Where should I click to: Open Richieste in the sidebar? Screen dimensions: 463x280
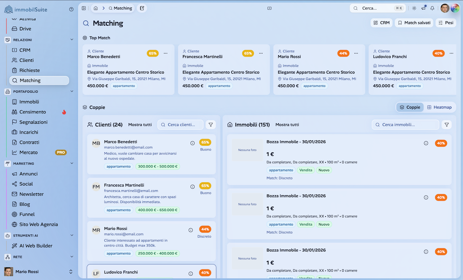pyautogui.click(x=30, y=70)
